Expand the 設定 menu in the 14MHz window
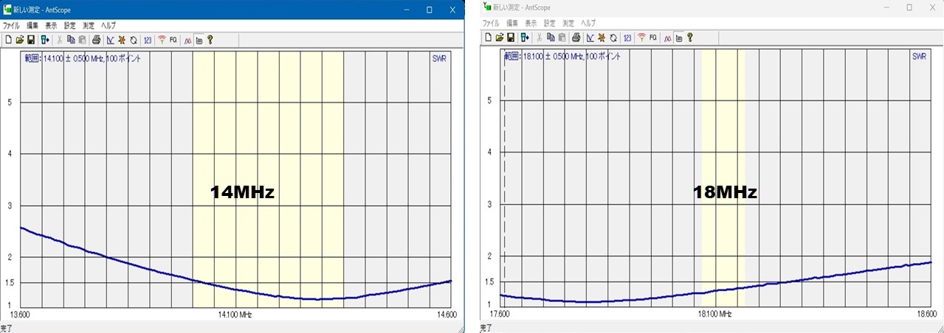The width and height of the screenshot is (944, 333). pos(70,25)
